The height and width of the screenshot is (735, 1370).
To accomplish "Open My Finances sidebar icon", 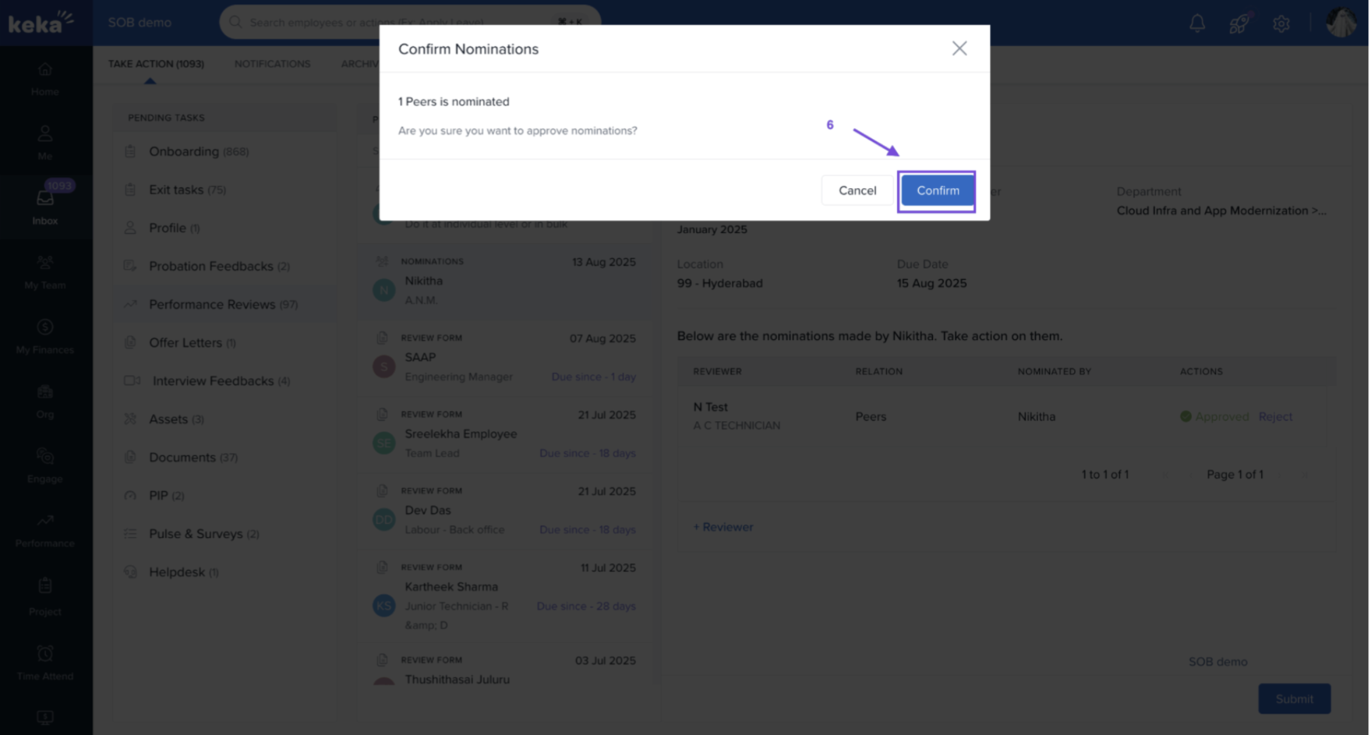I will [45, 336].
